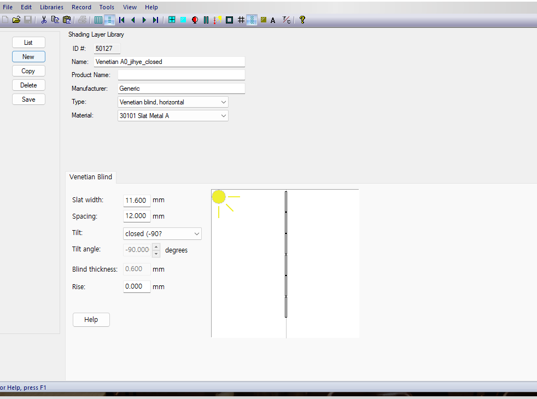Go to first record in toolbar

pos(121,20)
